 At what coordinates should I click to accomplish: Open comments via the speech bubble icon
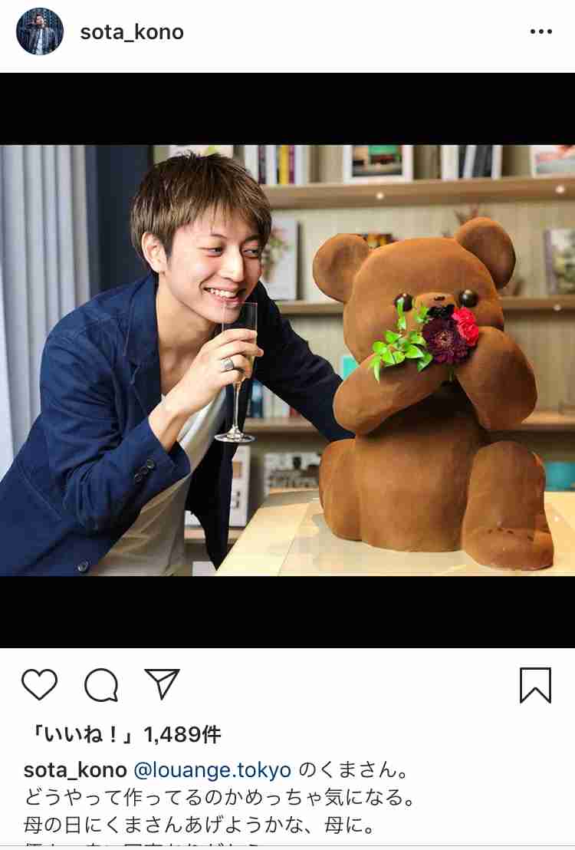pos(101,685)
